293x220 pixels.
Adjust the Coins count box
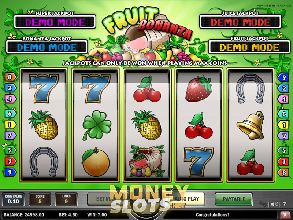click(x=40, y=199)
